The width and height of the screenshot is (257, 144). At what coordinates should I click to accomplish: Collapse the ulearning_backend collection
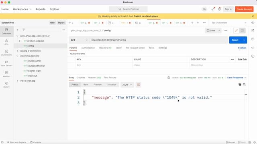coord(17,56)
